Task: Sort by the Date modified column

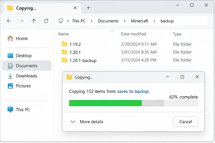Action: pyautogui.click(x=133, y=34)
